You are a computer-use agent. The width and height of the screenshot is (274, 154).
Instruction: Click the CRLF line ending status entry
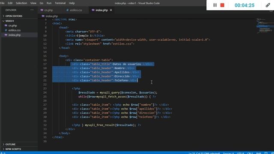pos(250,153)
